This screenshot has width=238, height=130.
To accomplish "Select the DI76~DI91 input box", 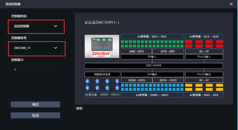I will [x=168, y=51].
